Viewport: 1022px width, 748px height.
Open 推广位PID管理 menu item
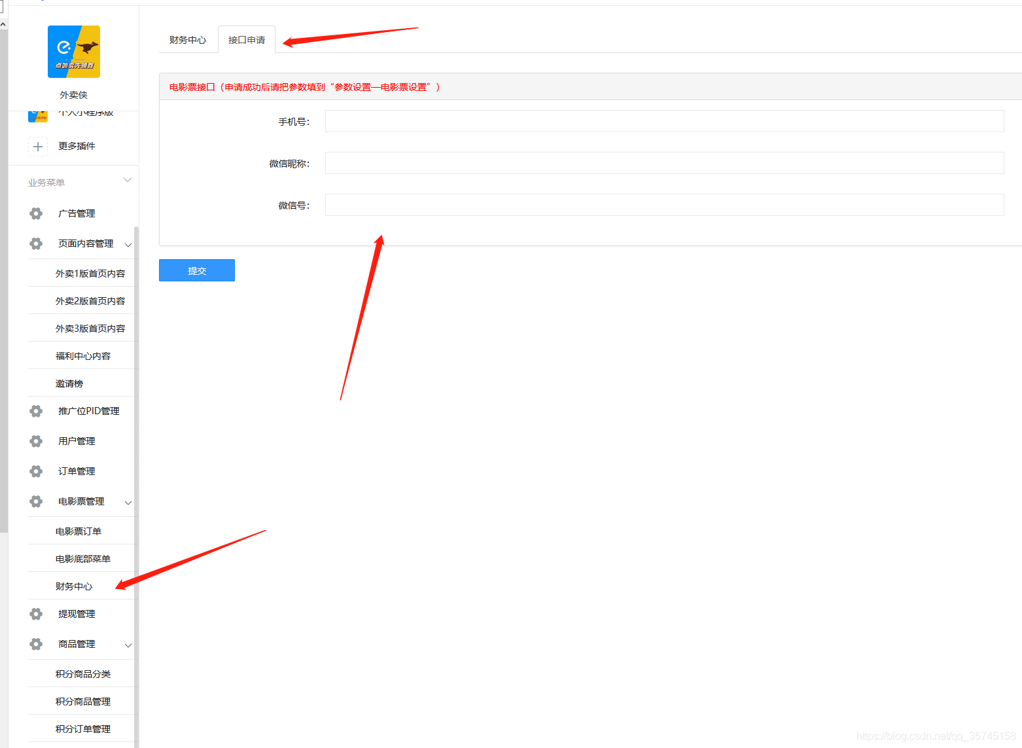89,411
